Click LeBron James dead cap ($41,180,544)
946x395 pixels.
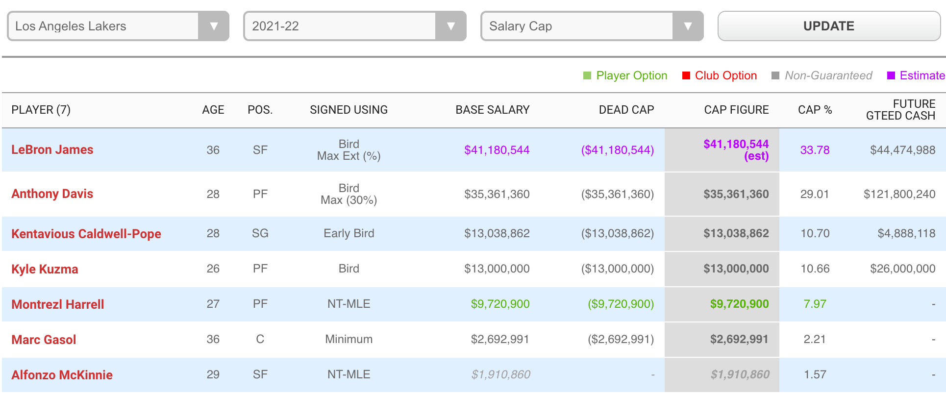click(618, 150)
